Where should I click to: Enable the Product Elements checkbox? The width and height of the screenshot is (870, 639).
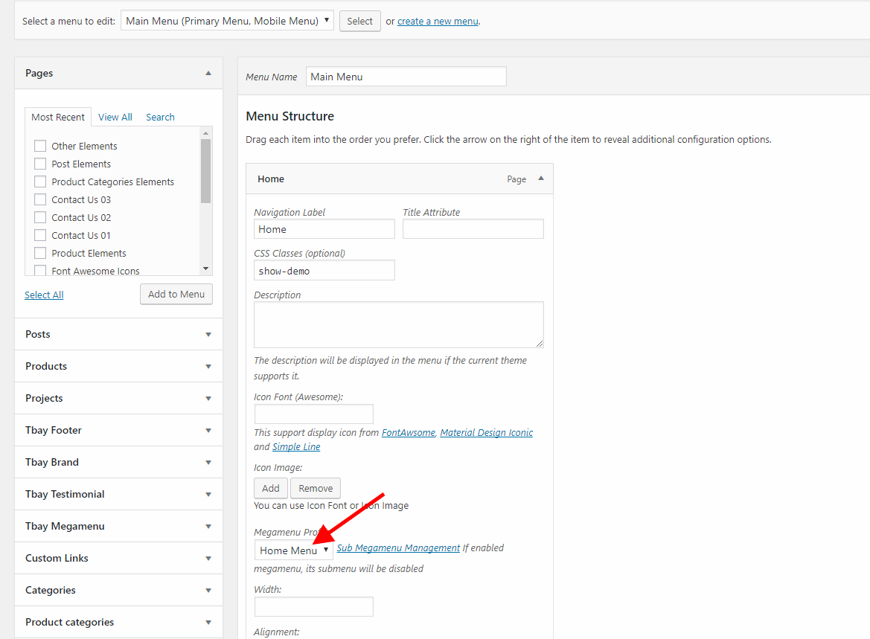(40, 253)
